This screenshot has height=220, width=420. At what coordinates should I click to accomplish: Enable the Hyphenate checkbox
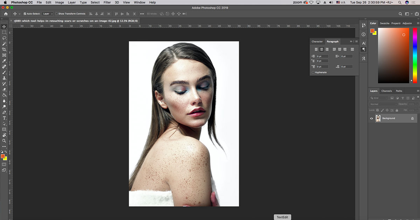tap(313, 72)
